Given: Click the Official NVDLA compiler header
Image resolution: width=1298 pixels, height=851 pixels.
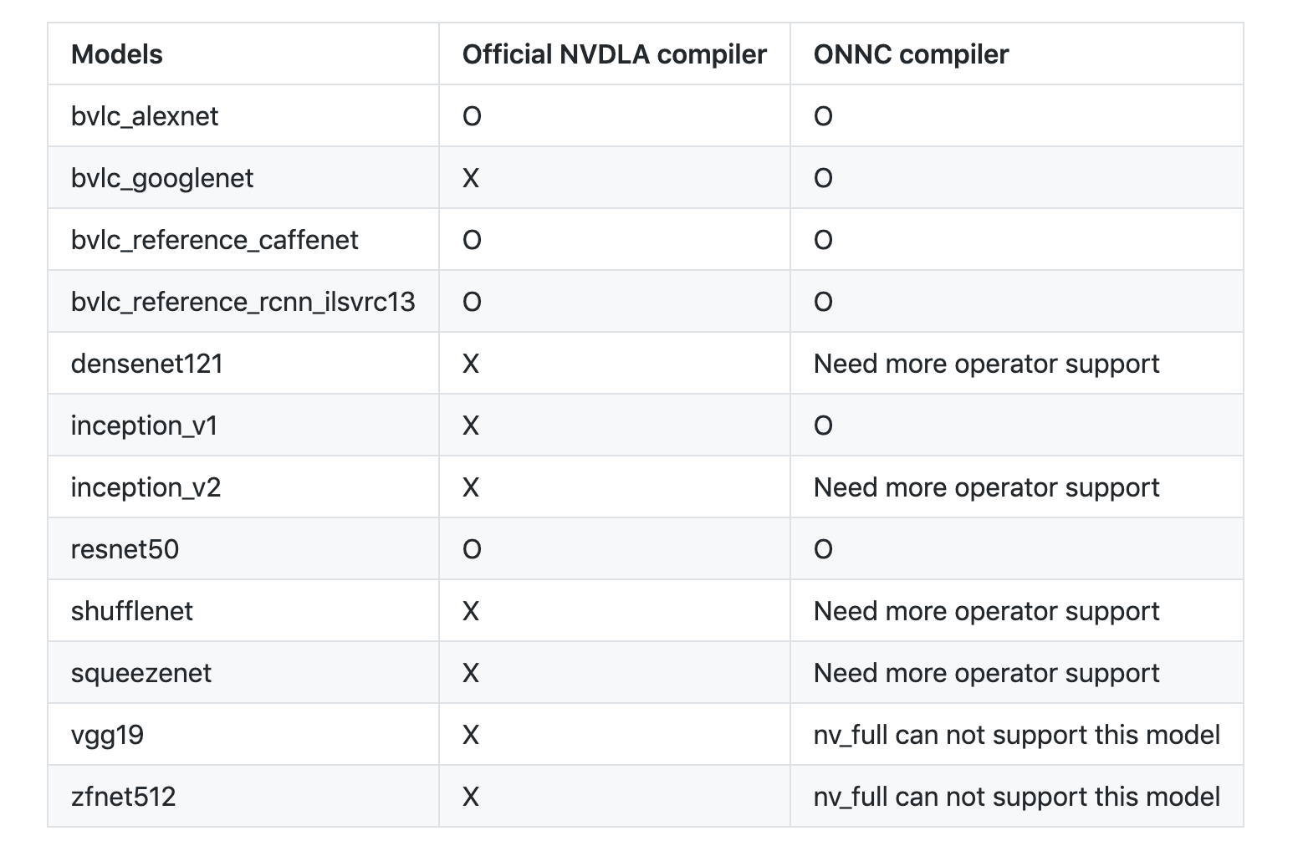Looking at the screenshot, I should [x=614, y=54].
